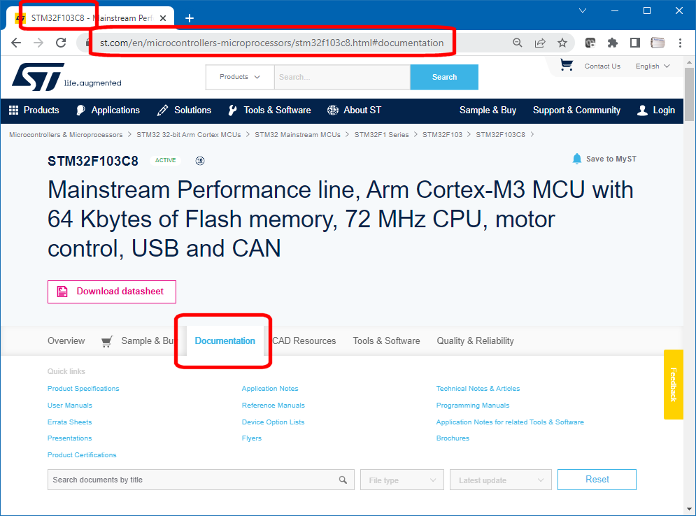The height and width of the screenshot is (516, 696).
Task: Open the Device Option Lists link
Action: [x=273, y=422]
